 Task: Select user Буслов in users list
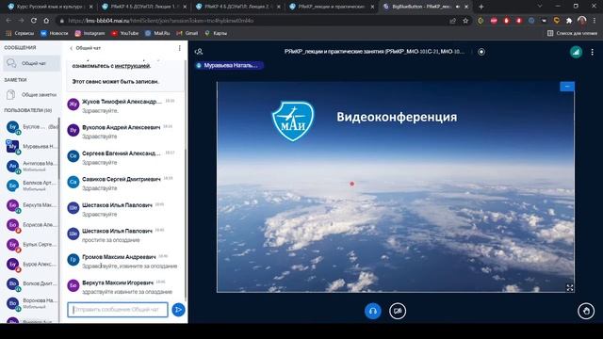[x=31, y=127]
